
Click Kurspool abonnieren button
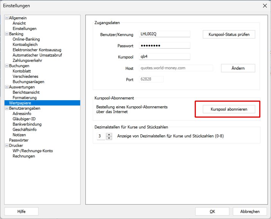[x=229, y=109]
